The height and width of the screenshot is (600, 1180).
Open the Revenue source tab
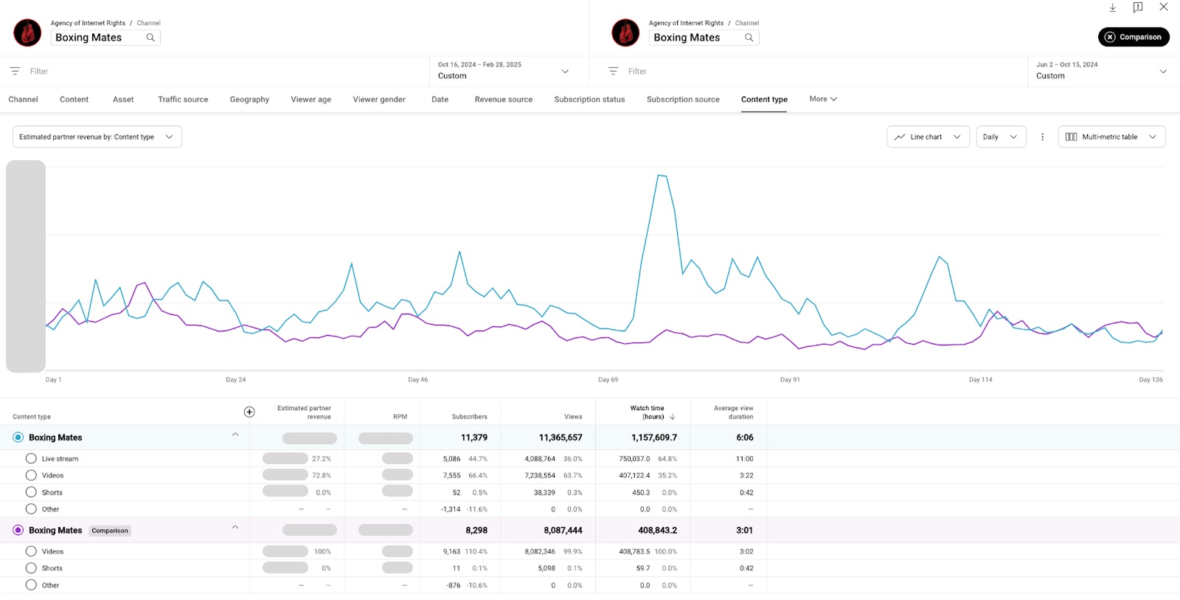pyautogui.click(x=504, y=100)
